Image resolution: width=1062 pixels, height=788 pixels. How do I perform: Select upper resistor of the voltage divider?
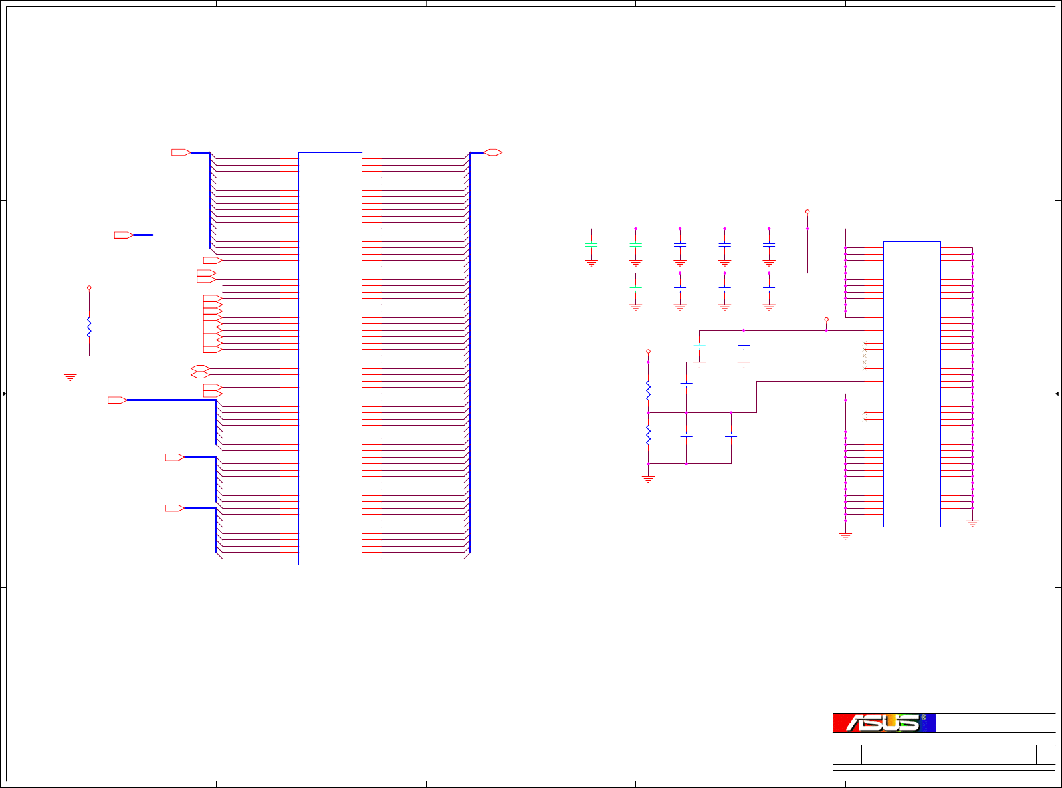(x=648, y=390)
